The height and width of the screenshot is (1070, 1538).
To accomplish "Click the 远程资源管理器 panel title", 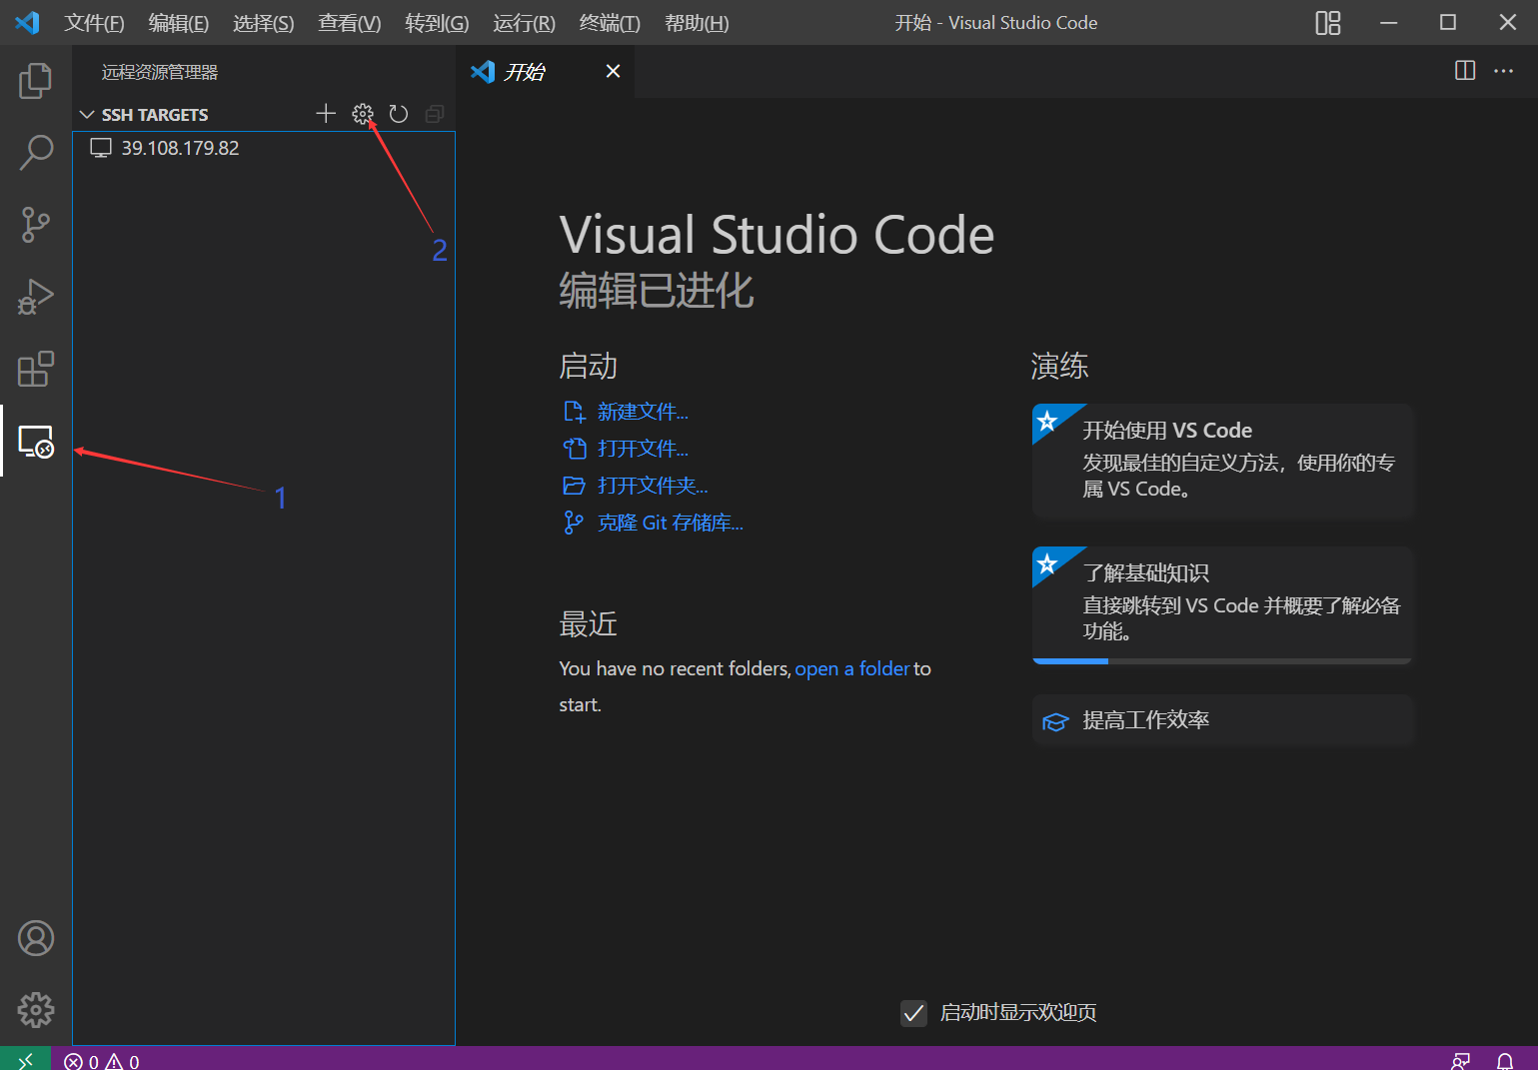I will coord(160,72).
